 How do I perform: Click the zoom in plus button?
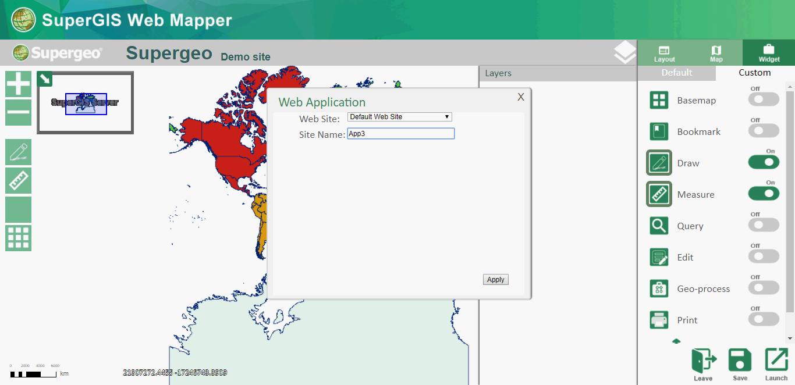tap(18, 84)
